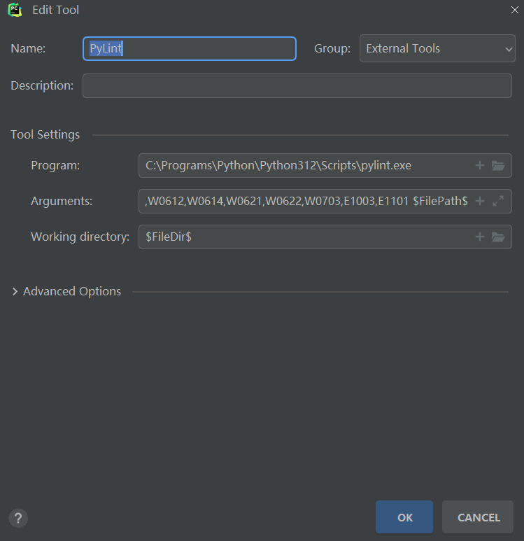Confirm the dialog with OK
The height and width of the screenshot is (541, 524).
(x=404, y=517)
